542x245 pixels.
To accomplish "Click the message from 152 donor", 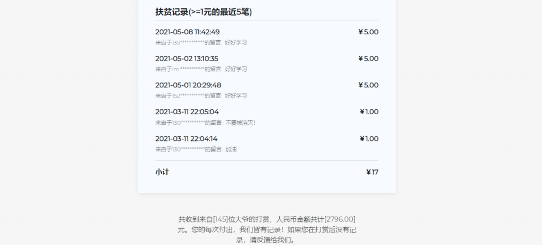I will click(x=201, y=95).
